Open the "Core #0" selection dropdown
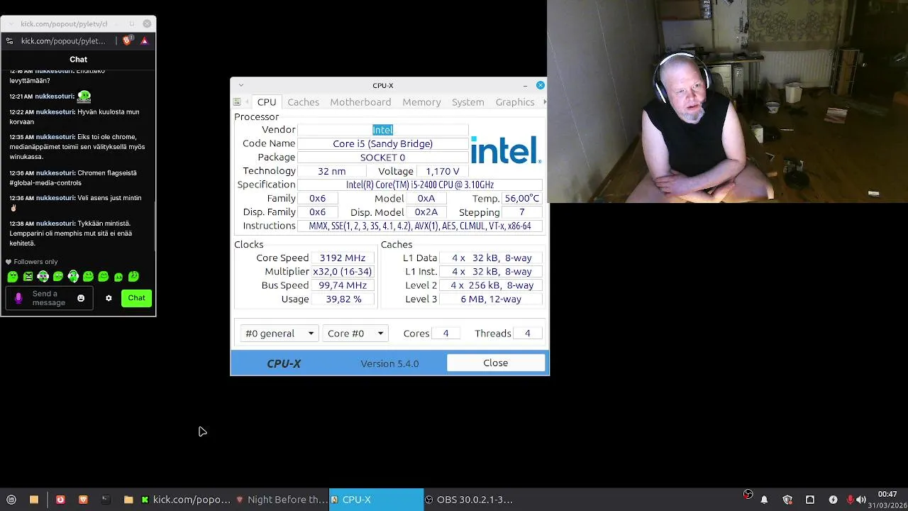Viewport: 908px width, 511px height. tap(355, 334)
